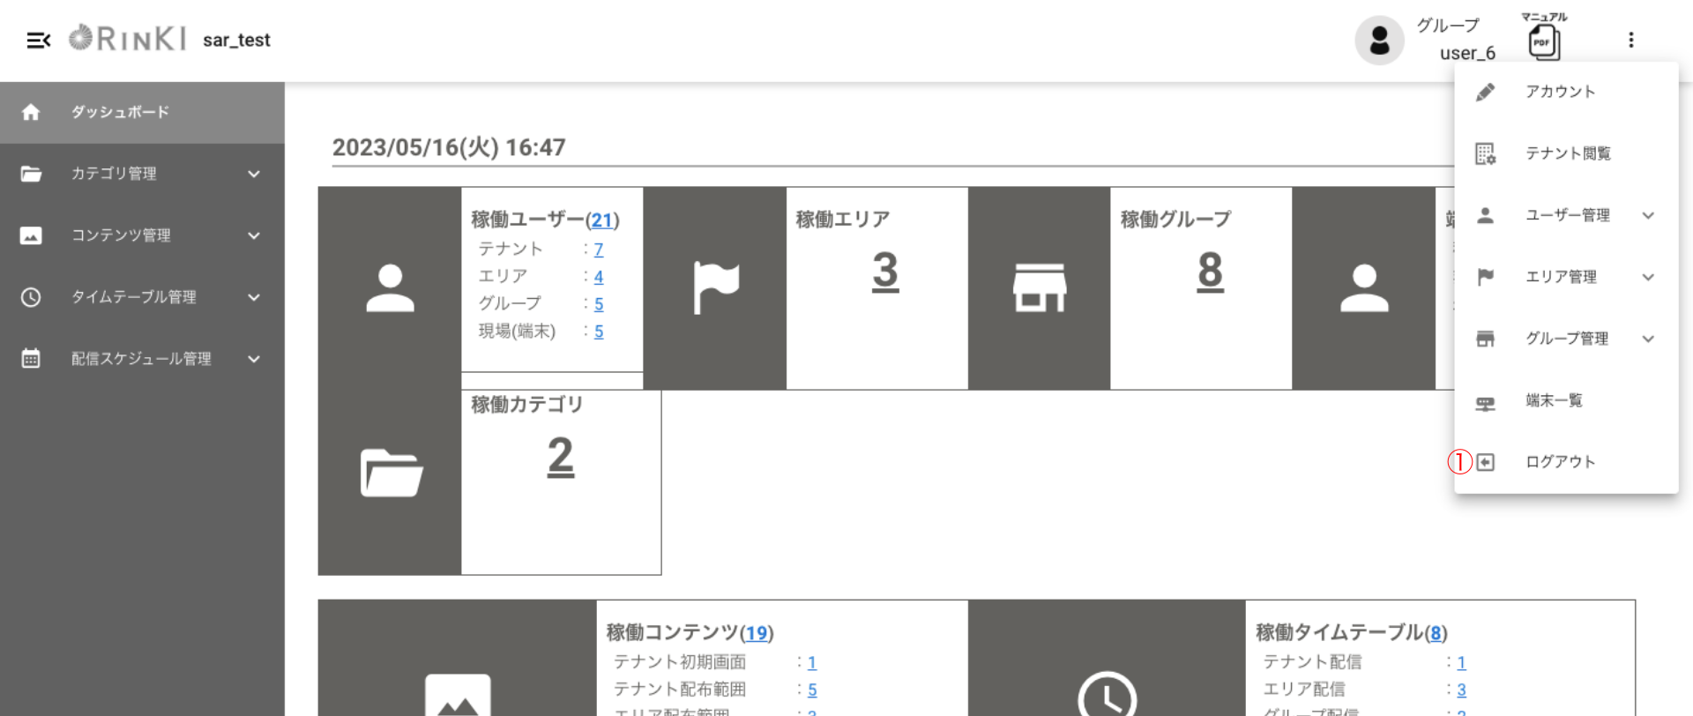
Task: Open the 稼働ユーザー total link 21
Action: coord(602,220)
